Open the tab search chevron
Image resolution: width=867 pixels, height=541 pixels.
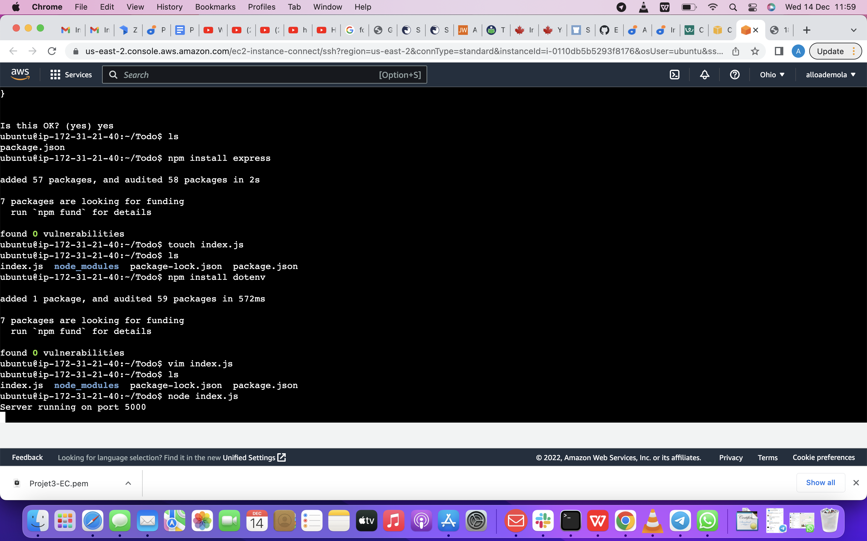[853, 30]
